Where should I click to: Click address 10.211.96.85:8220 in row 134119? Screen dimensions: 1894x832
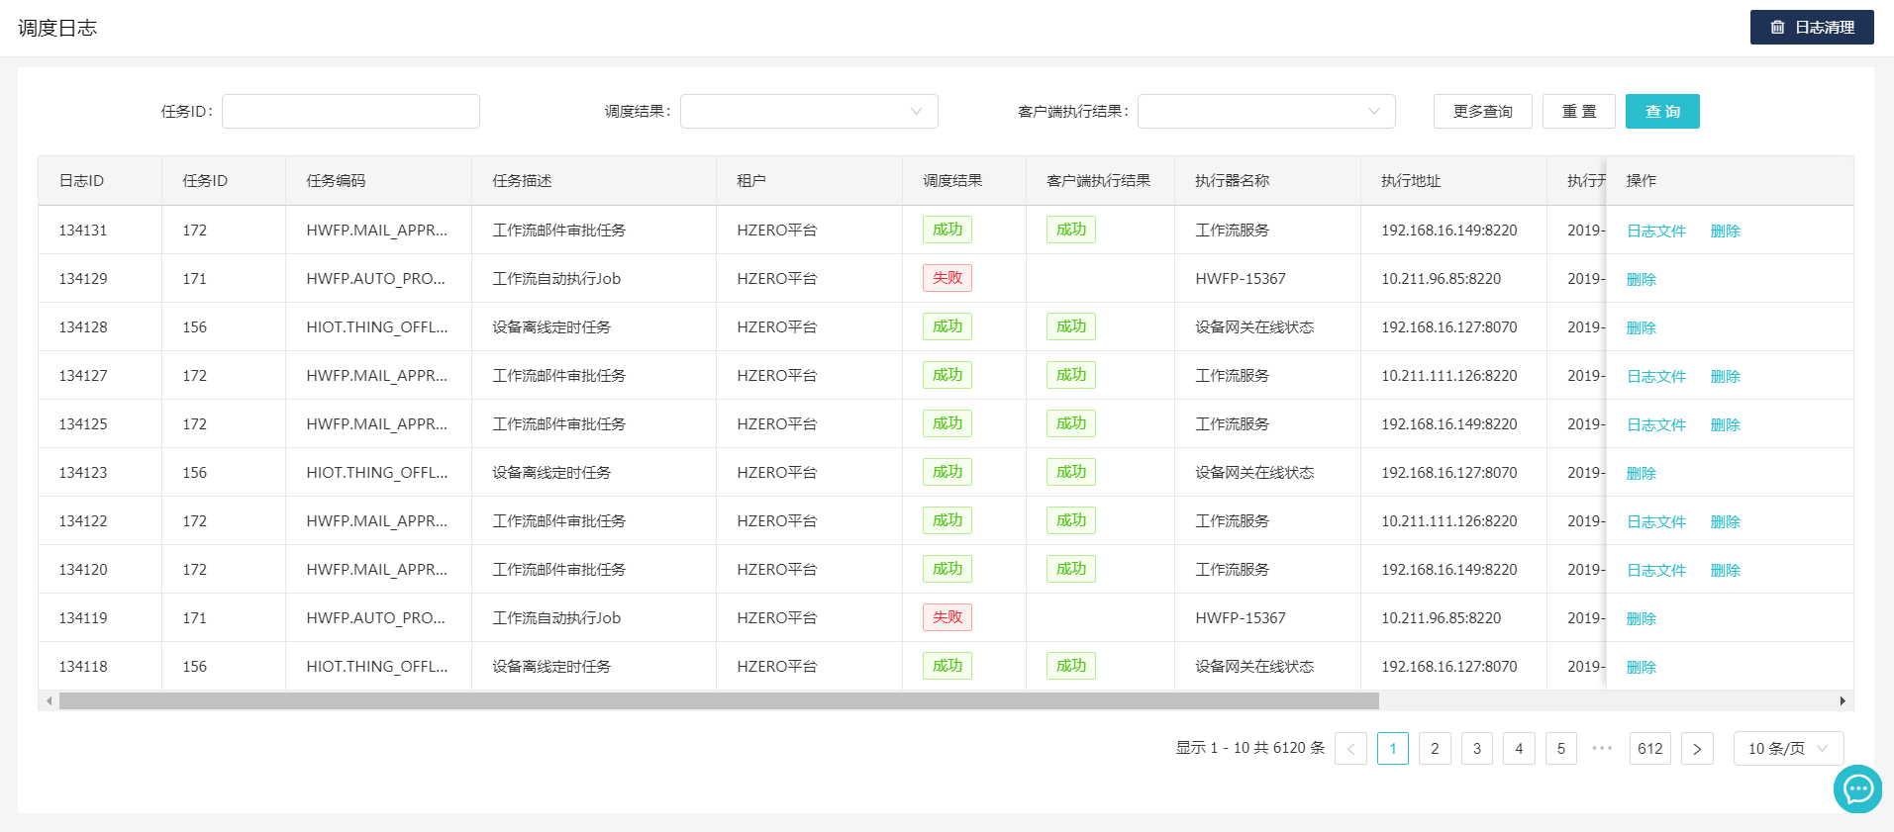tap(1442, 618)
